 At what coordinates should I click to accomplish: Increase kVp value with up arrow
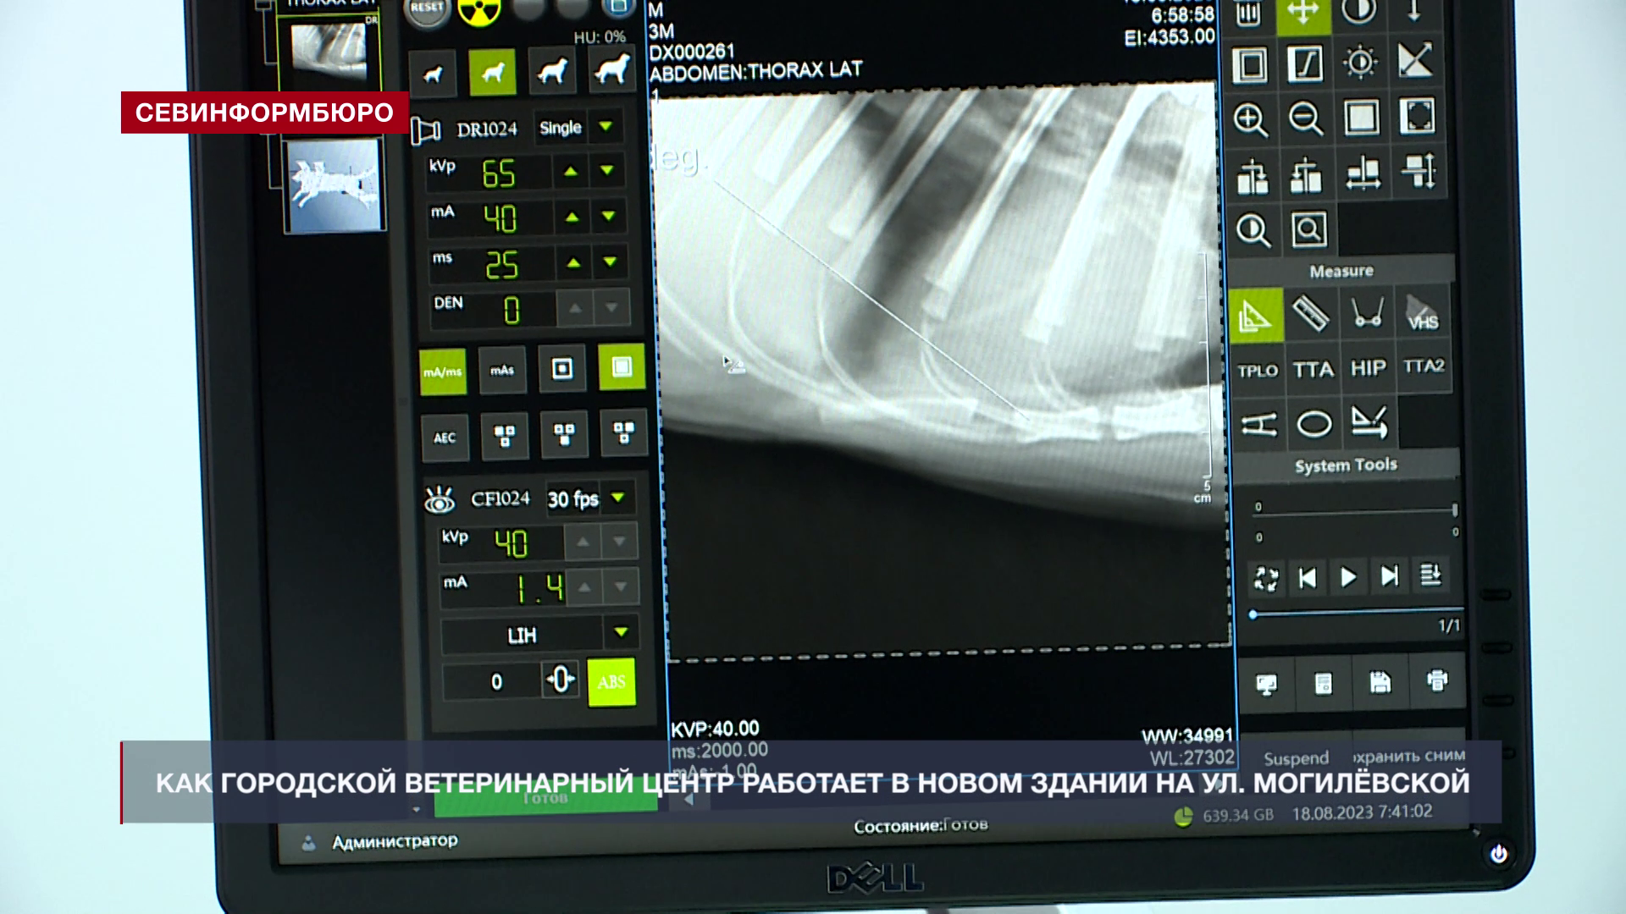point(571,172)
